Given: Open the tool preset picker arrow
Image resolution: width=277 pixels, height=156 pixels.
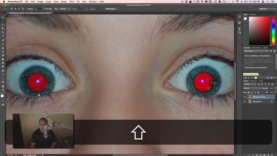Looking at the screenshot, I should (8, 9).
